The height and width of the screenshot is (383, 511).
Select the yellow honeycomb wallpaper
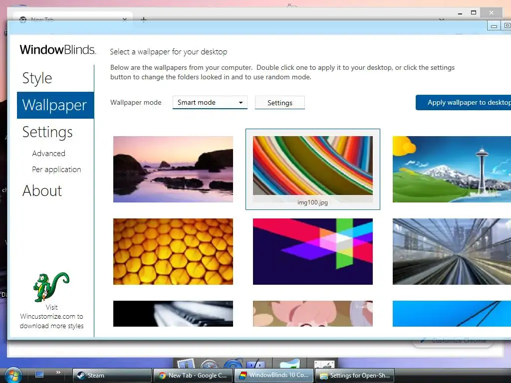[173, 251]
